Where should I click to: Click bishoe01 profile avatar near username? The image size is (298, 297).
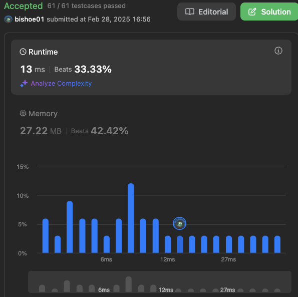click(x=8, y=20)
